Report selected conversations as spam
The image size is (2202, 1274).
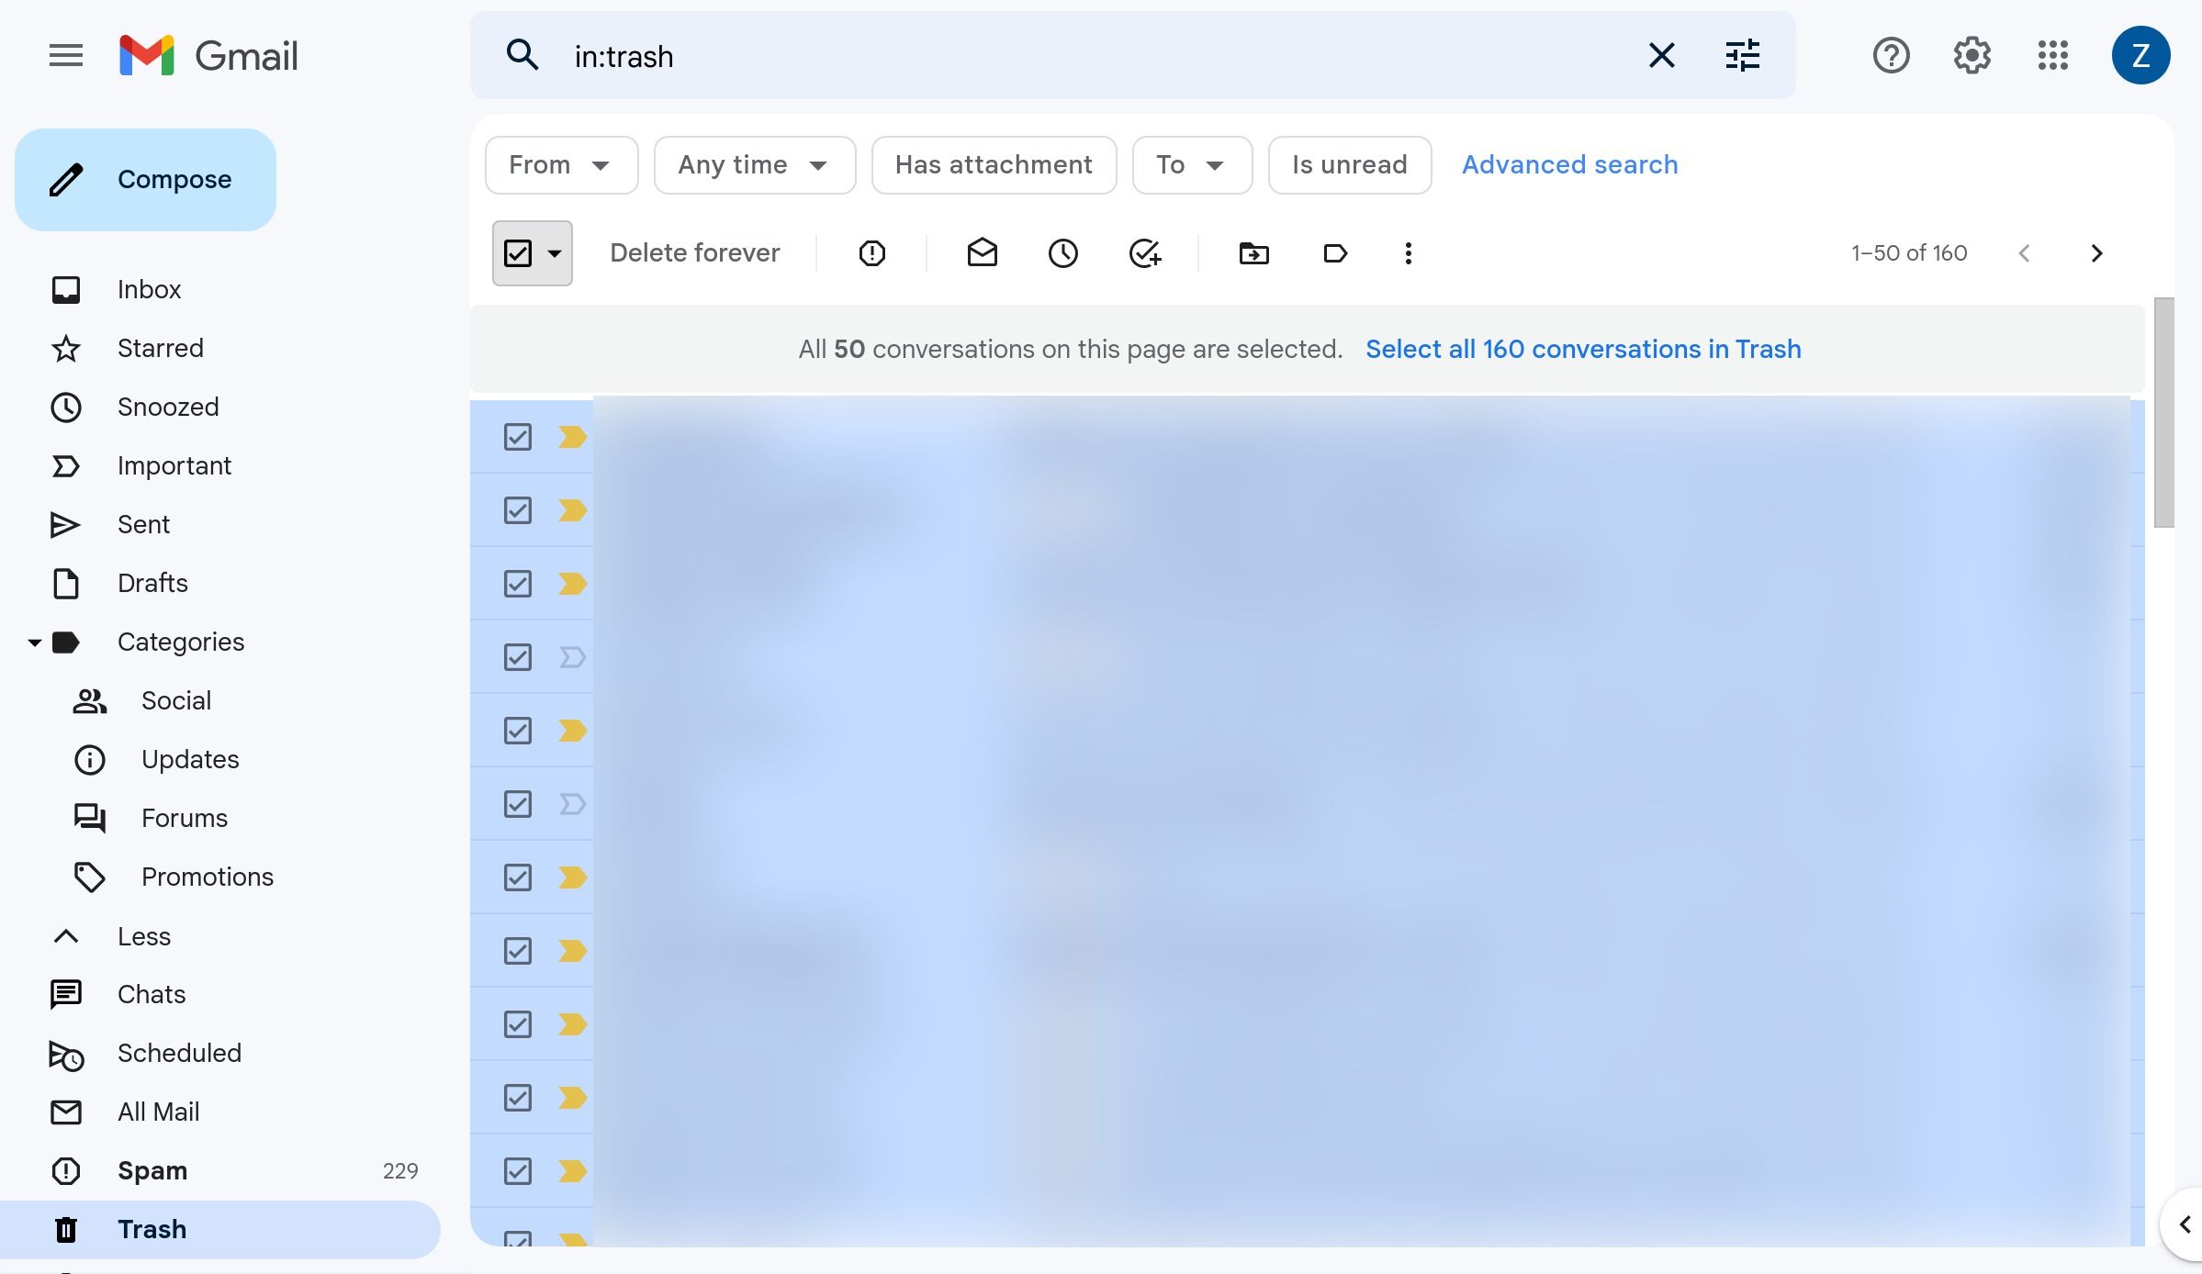click(871, 253)
